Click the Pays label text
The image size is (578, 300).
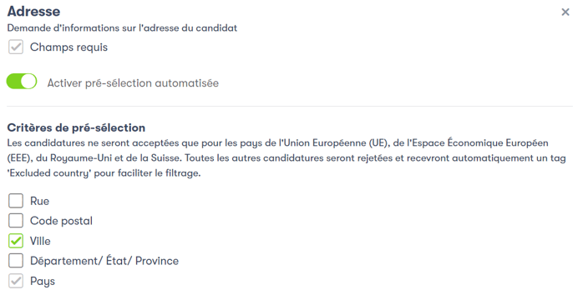pos(43,282)
